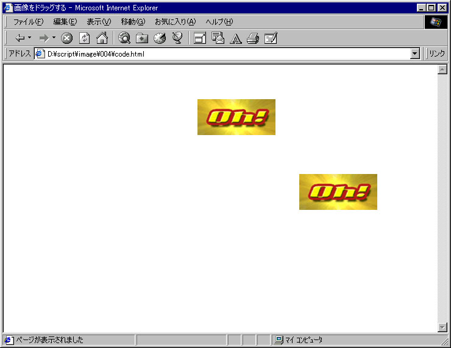Click the page icon in the address bar

pyautogui.click(x=40, y=54)
